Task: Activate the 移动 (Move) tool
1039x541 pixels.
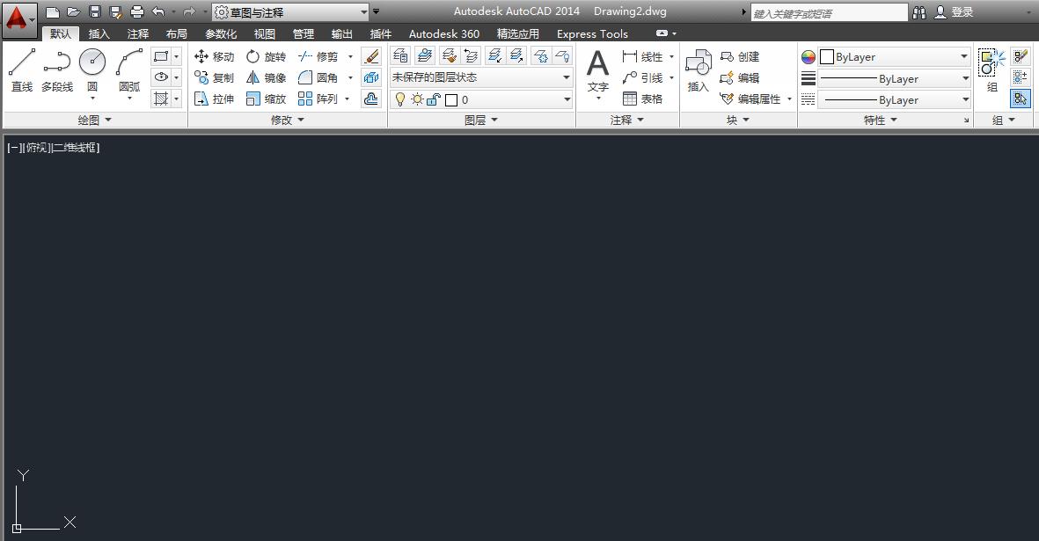Action: (214, 56)
